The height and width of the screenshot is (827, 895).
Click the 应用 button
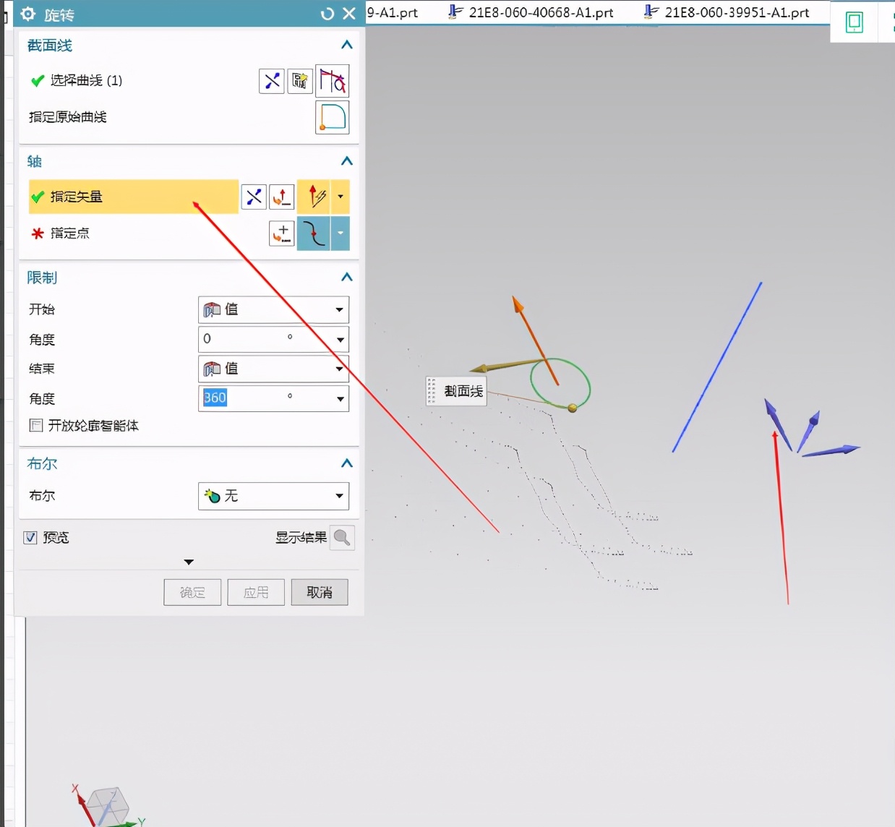coord(256,593)
